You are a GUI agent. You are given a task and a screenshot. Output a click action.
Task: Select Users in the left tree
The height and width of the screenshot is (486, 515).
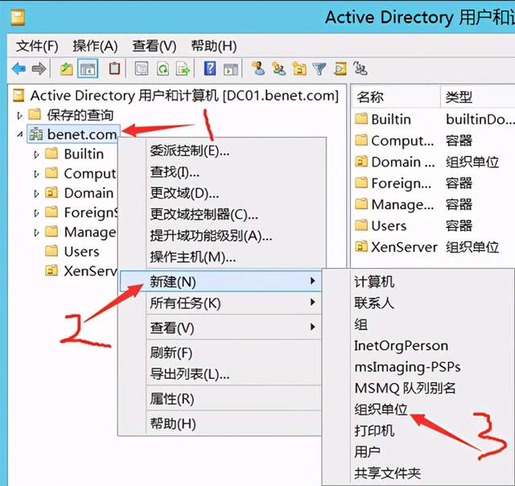click(81, 252)
